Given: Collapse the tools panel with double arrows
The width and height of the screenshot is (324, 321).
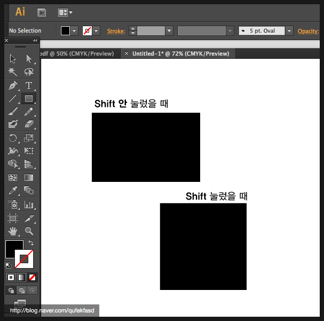Looking at the screenshot, I should coord(35,40).
